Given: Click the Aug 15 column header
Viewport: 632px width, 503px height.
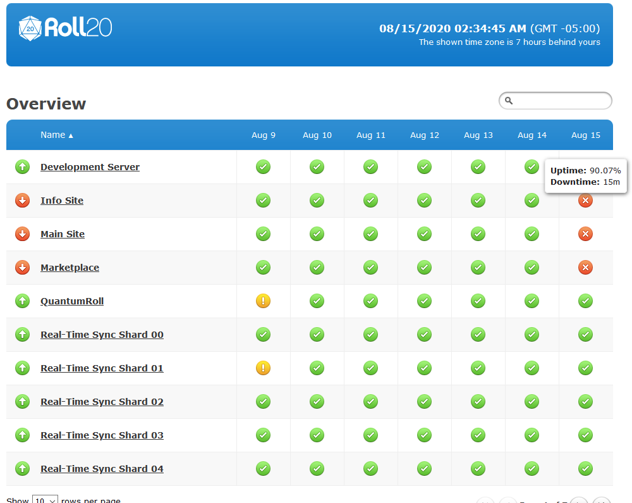Looking at the screenshot, I should 586,135.
